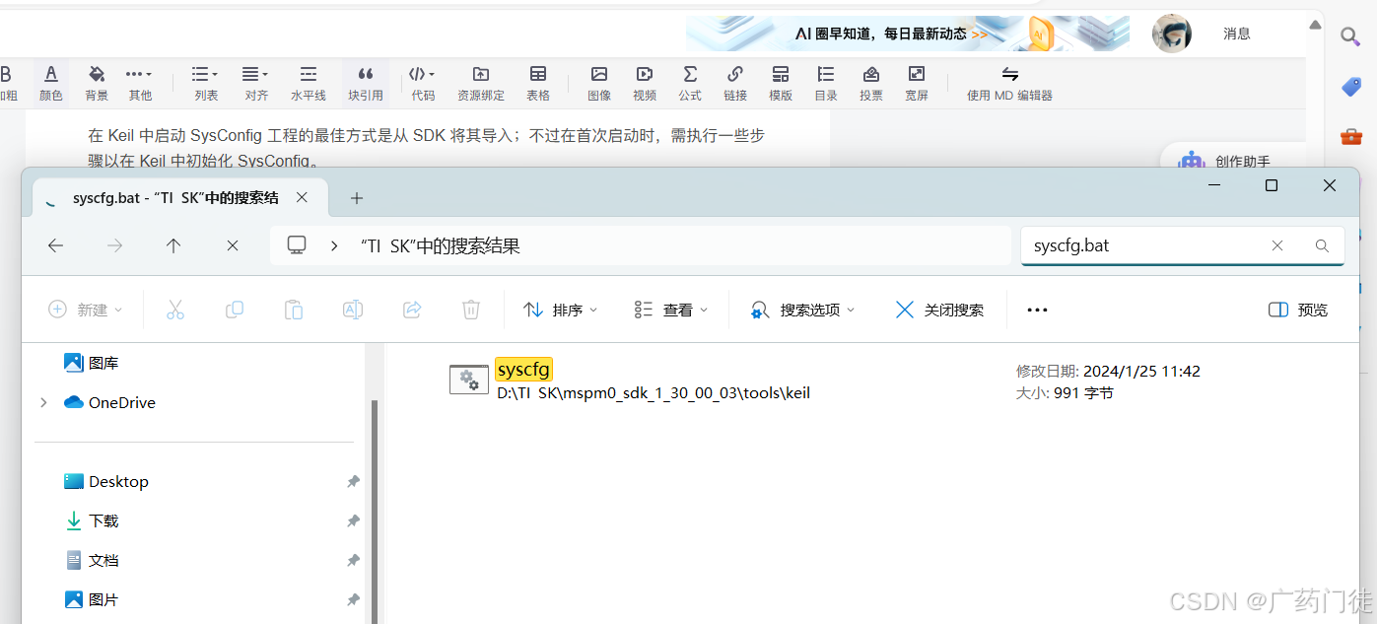Open the background (背景) fill tool

click(x=97, y=83)
